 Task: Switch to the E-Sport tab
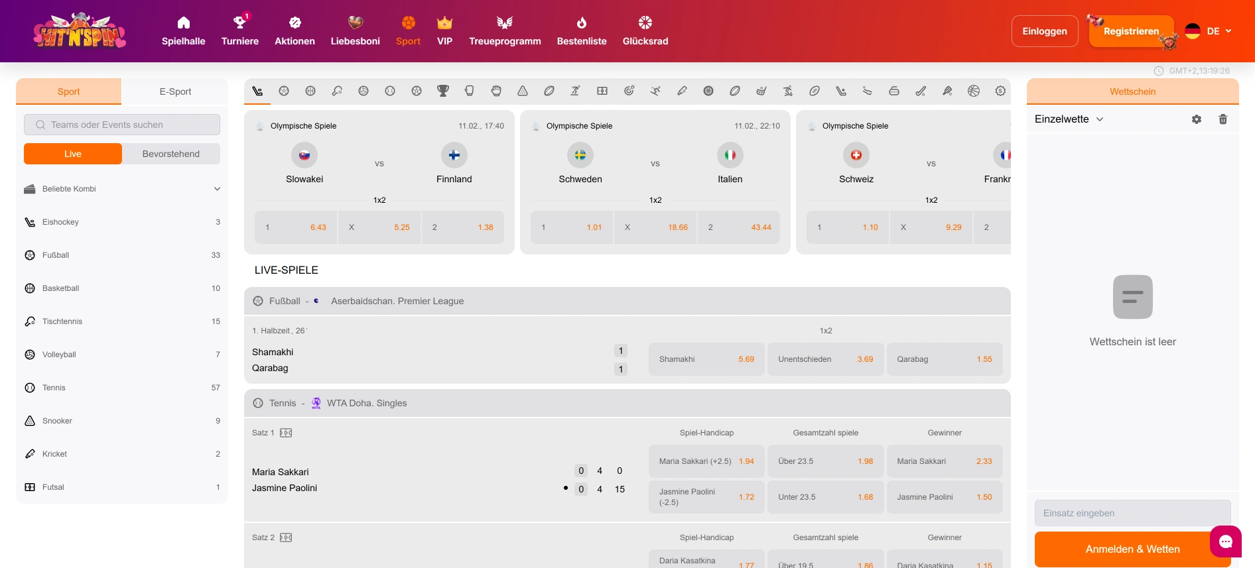[175, 91]
